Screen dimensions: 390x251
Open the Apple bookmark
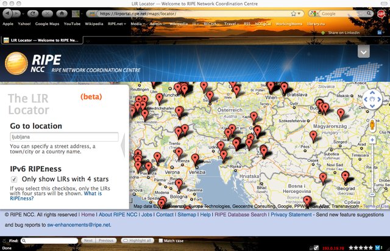[8, 24]
